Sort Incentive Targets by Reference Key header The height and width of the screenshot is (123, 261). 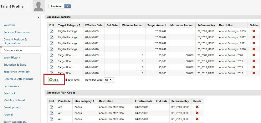[x=206, y=25]
